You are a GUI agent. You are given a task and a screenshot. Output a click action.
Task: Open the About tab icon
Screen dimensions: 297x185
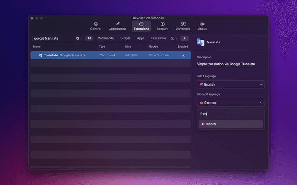click(x=202, y=24)
